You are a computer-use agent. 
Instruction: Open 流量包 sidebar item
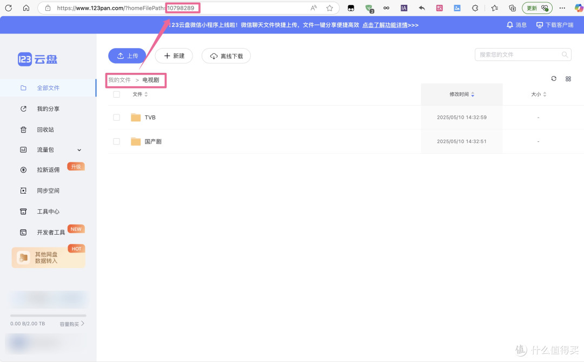coord(45,149)
